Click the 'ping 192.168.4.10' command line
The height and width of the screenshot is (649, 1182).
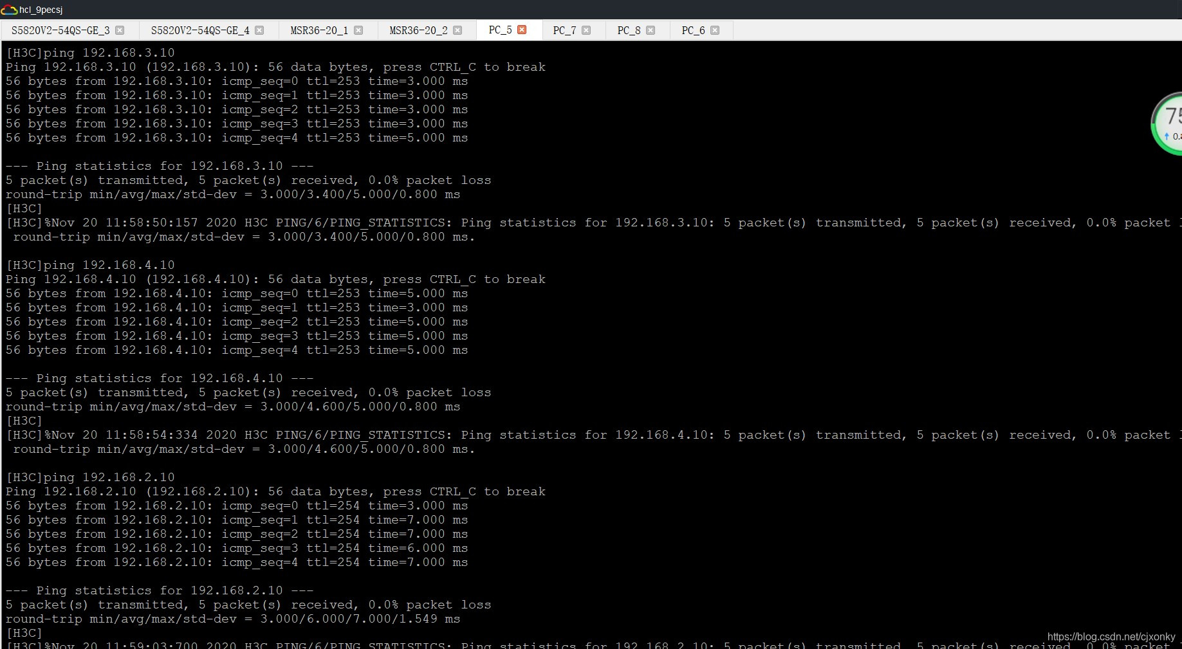coord(90,265)
